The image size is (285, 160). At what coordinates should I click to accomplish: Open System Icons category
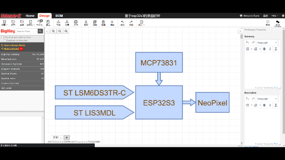coord(22,78)
